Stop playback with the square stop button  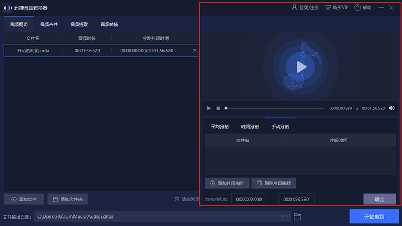click(x=218, y=108)
